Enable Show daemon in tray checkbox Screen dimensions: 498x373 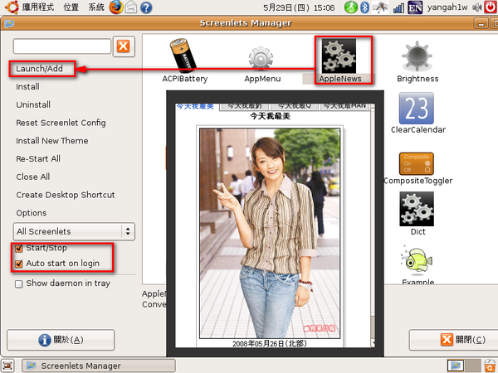tap(19, 283)
